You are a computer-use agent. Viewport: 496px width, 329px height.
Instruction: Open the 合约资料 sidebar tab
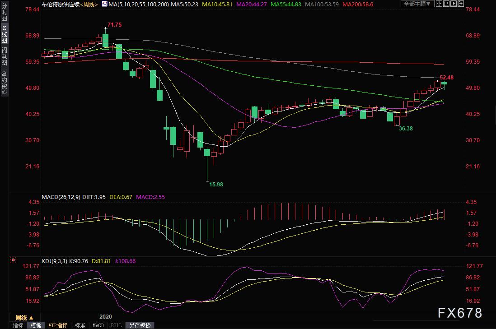tap(4, 83)
